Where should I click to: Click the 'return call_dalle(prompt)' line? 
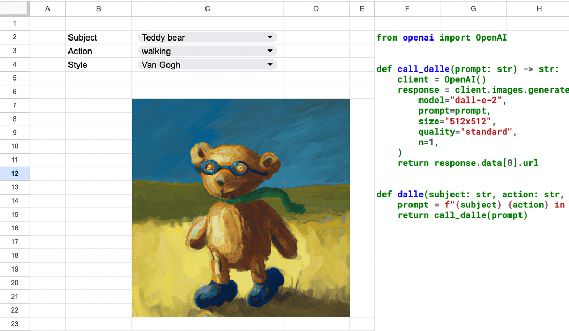[463, 215]
